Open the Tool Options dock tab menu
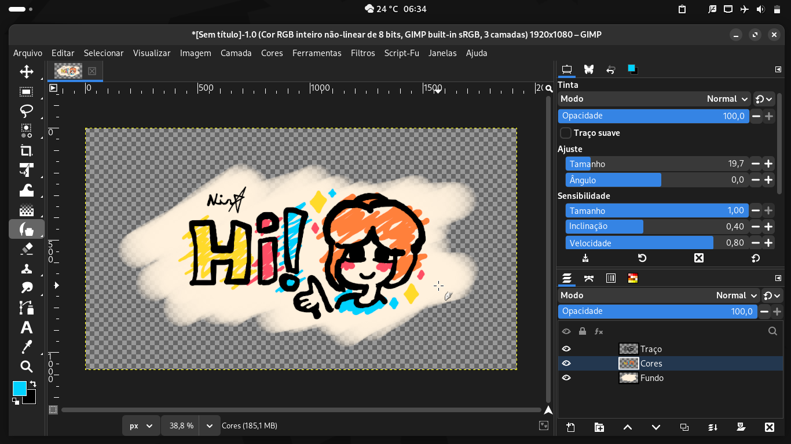Viewport: 791px width, 444px height. (778, 69)
